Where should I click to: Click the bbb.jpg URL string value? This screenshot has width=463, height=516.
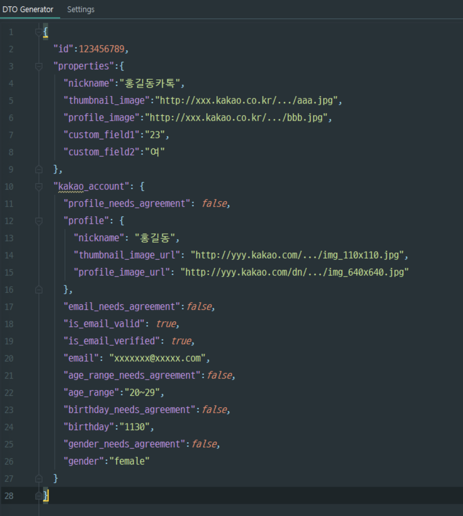coord(236,118)
